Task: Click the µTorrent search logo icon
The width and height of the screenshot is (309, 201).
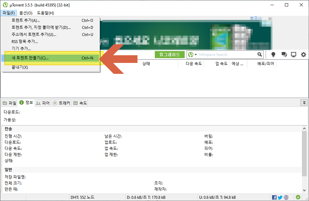Action: pos(191,55)
